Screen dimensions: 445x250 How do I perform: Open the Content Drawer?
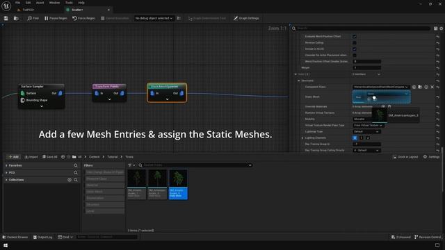(x=15, y=237)
